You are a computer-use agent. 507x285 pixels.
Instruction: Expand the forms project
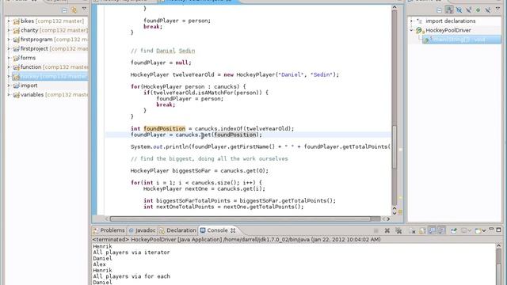point(9,58)
